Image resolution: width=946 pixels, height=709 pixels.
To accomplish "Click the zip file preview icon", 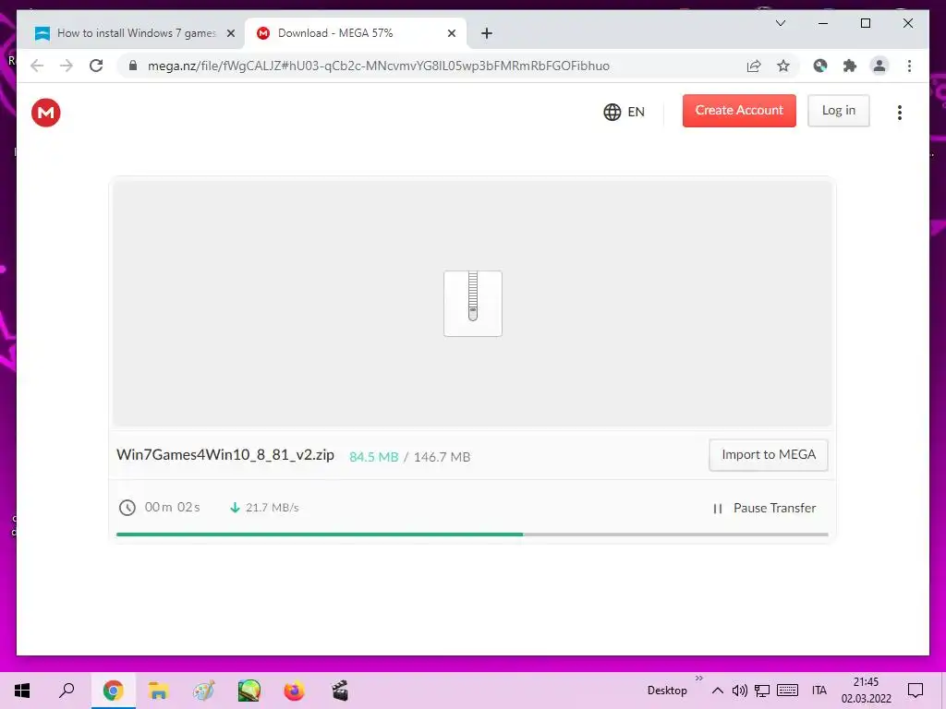I will tap(473, 303).
